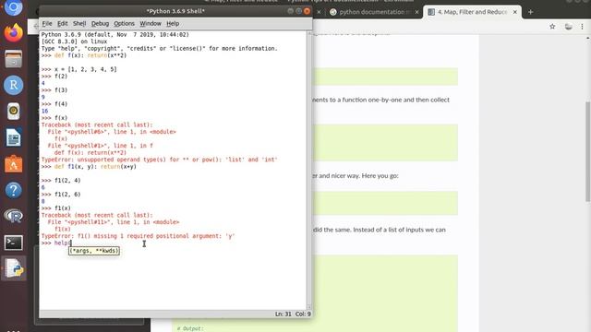Click the browser page vertical scrollbar
Screen dimensions: 591x332
tap(587, 150)
